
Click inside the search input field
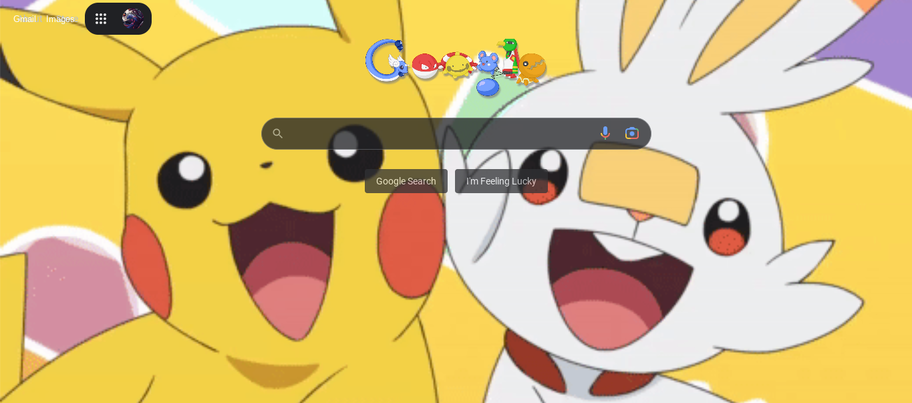pyautogui.click(x=434, y=133)
